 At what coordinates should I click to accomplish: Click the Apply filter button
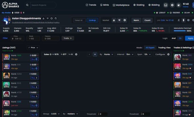point(190,38)
